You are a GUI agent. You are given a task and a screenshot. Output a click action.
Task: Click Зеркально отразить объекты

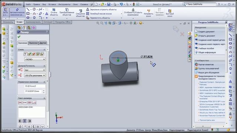tap(101, 10)
